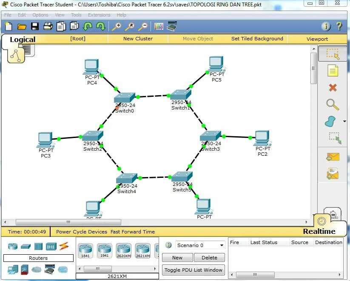350x281 pixels.
Task: Select the Resize Shape tool
Action: (335, 138)
